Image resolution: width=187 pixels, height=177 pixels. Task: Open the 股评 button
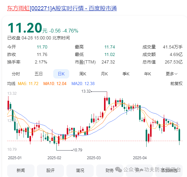pyautogui.click(x=50, y=170)
